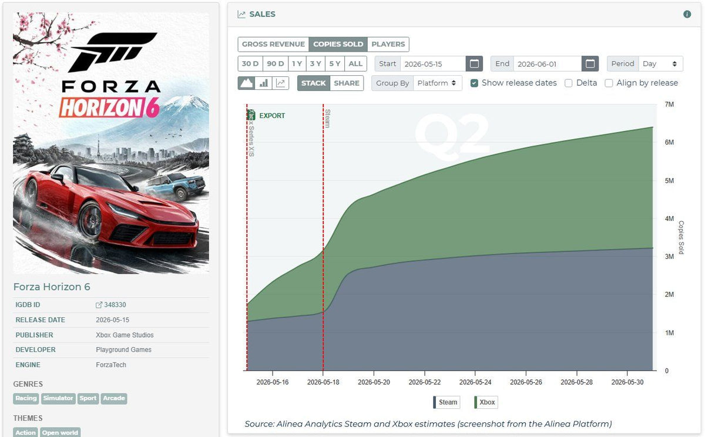Viewport: 705px width, 437px height.
Task: Click the Simulator genre tag
Action: click(58, 398)
